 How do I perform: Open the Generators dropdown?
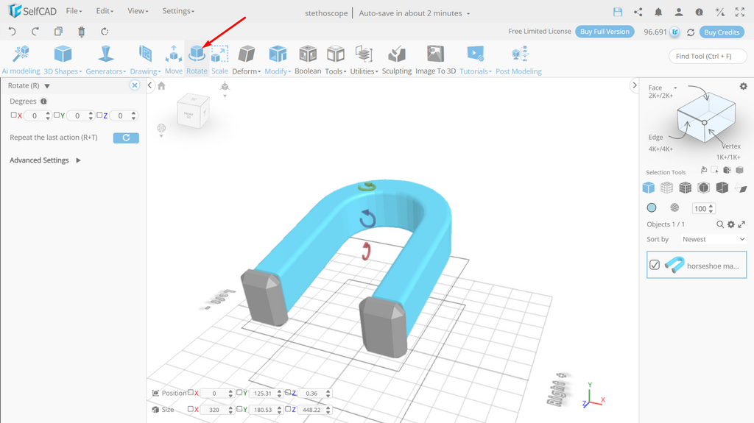(x=106, y=60)
